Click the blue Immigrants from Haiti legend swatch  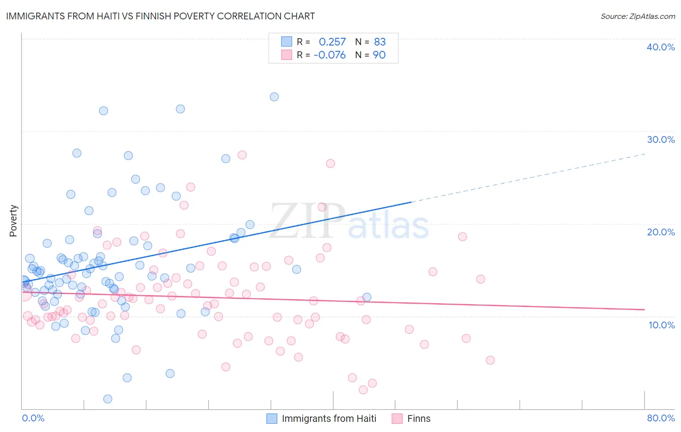click(x=272, y=418)
